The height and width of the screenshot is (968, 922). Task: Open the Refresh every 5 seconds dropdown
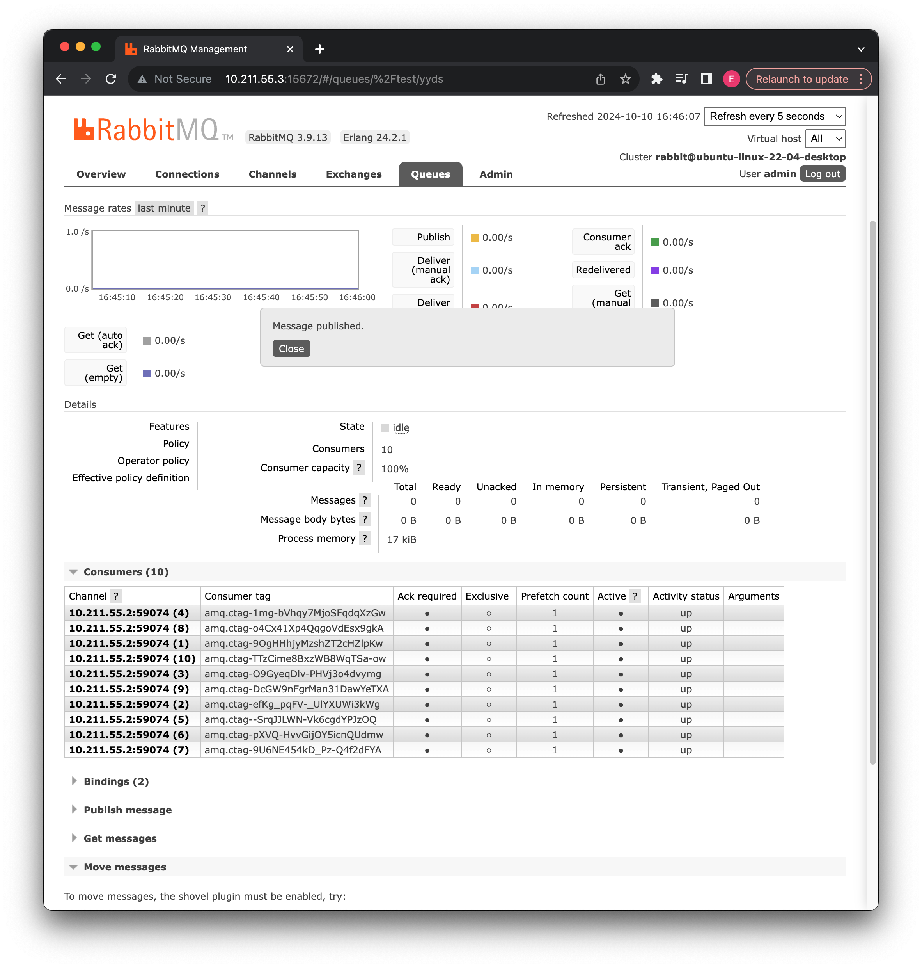774,117
